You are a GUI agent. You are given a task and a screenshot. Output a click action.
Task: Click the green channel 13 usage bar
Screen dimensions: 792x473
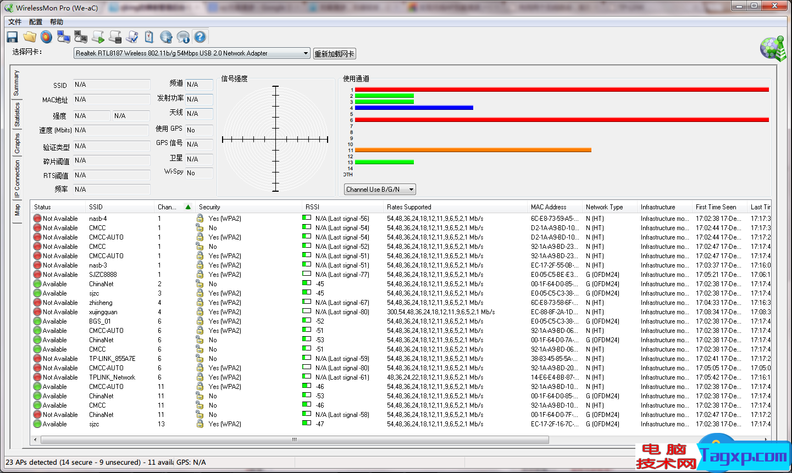pos(384,162)
